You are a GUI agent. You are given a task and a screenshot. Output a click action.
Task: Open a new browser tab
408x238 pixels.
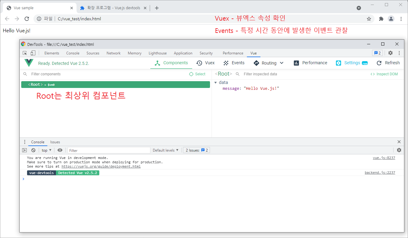[157, 8]
